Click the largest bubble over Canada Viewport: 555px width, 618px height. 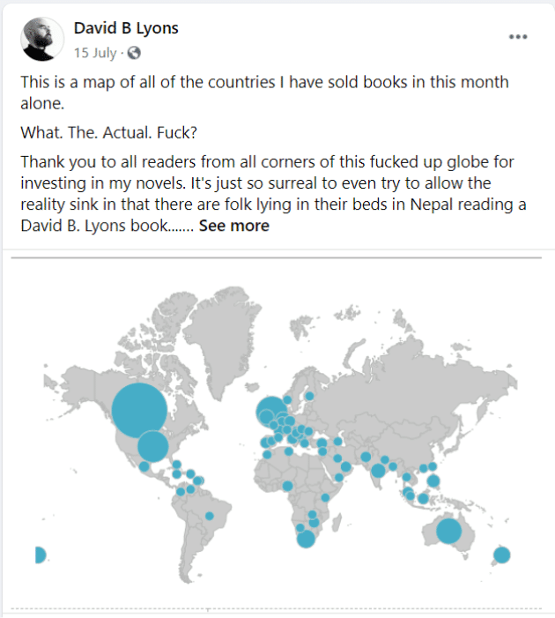pyautogui.click(x=139, y=410)
